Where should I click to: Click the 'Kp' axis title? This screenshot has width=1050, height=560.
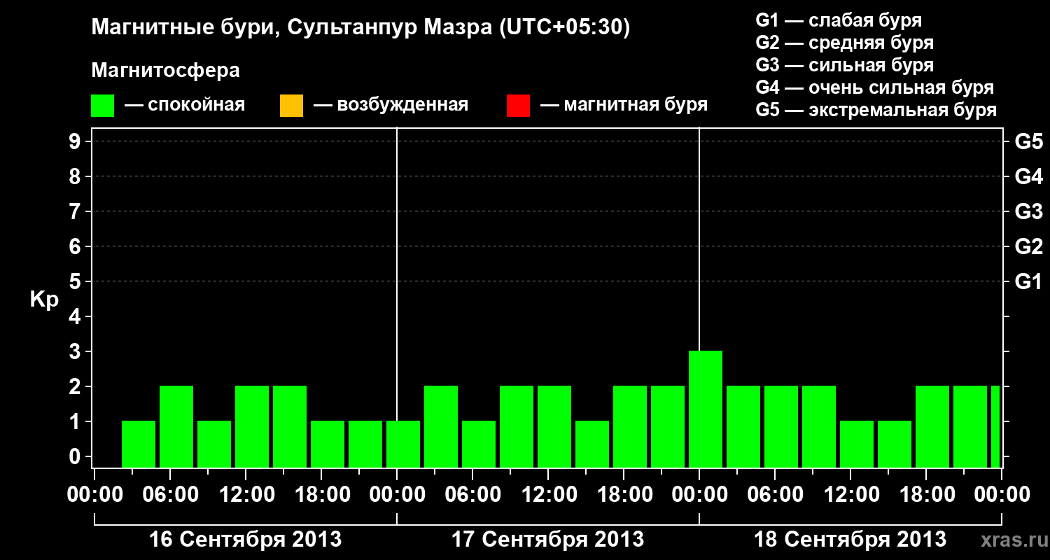click(44, 300)
